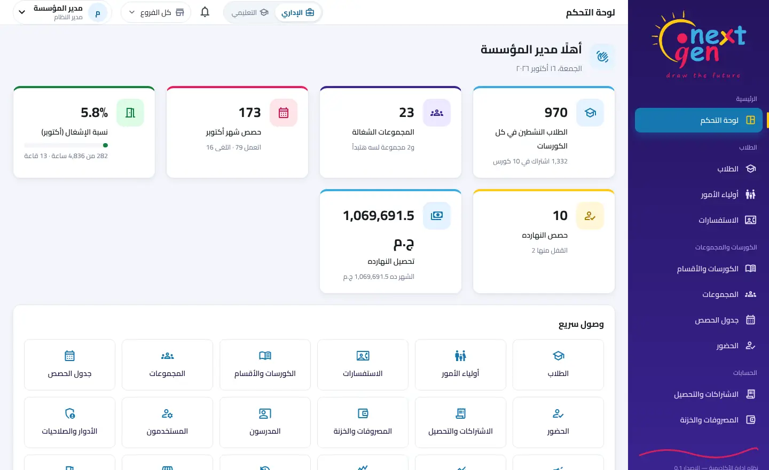Screen dimensions: 769x470
Task: Click the attendance icon on the 10 sessions card
Action: pos(590,216)
